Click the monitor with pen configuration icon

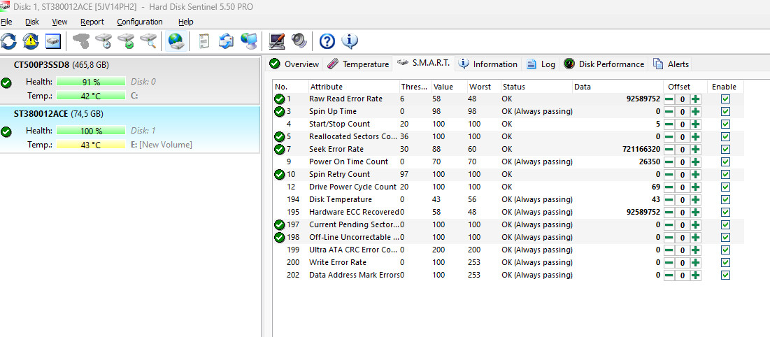tap(277, 41)
